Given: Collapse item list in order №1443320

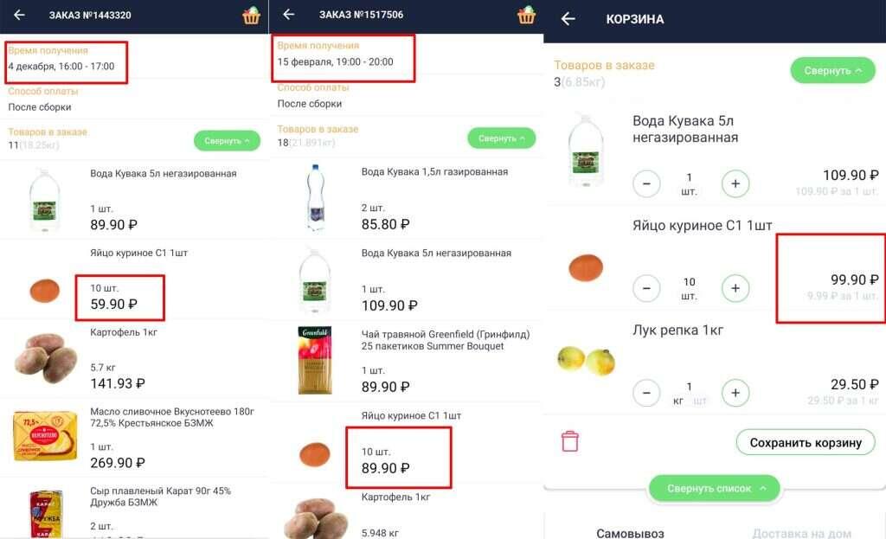Looking at the screenshot, I should [228, 141].
